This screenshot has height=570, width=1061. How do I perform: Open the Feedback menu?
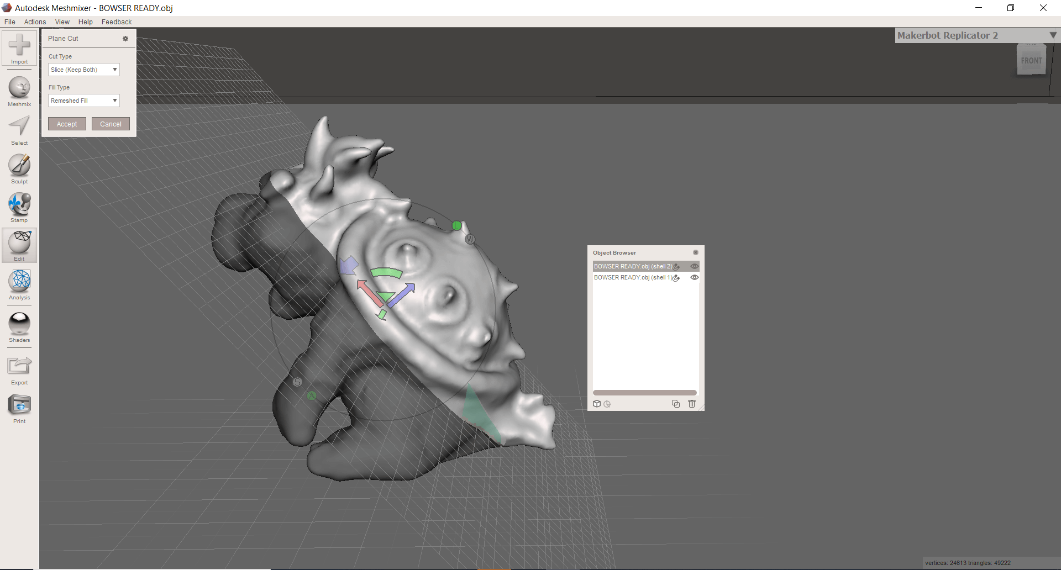117,22
